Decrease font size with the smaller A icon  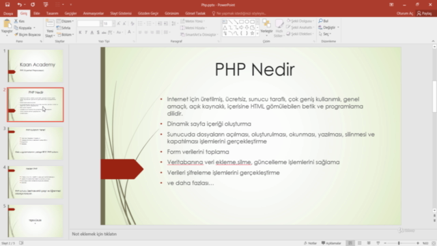point(124,24)
